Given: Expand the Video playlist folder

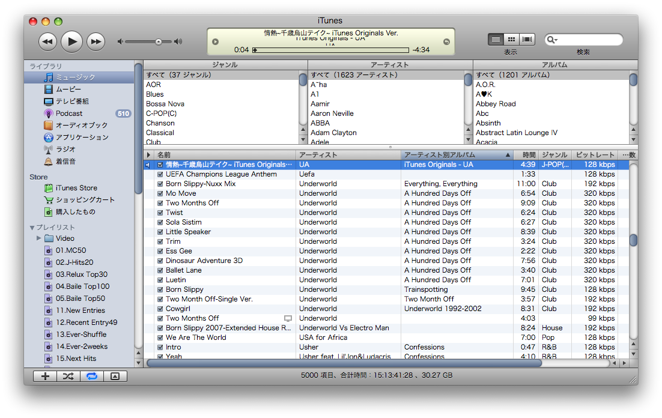Looking at the screenshot, I should 39,238.
